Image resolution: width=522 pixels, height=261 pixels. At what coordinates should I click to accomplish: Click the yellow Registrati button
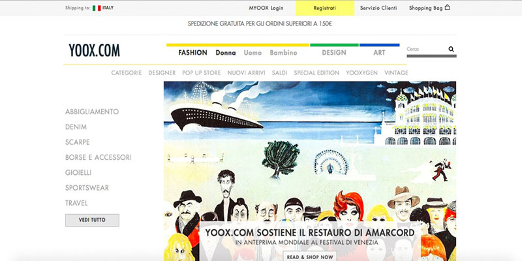click(324, 8)
